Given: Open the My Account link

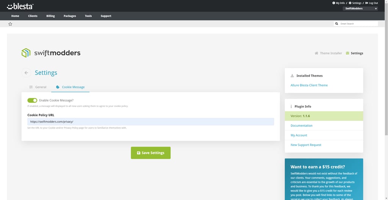Looking at the screenshot, I should pos(299,135).
